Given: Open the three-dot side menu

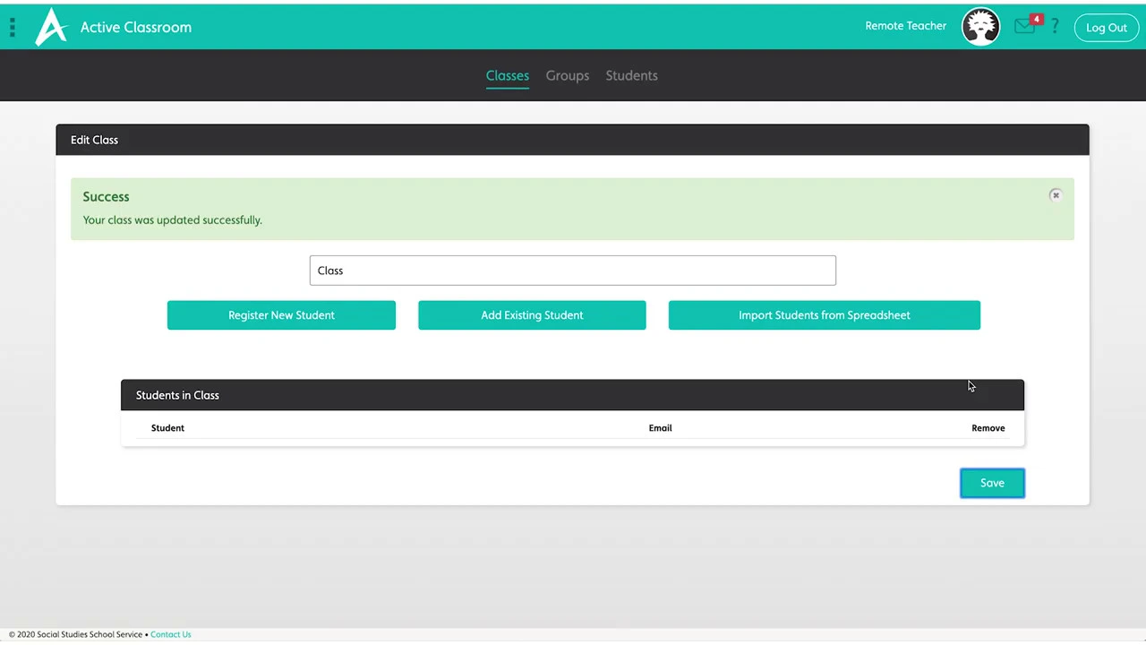Looking at the screenshot, I should pyautogui.click(x=13, y=27).
